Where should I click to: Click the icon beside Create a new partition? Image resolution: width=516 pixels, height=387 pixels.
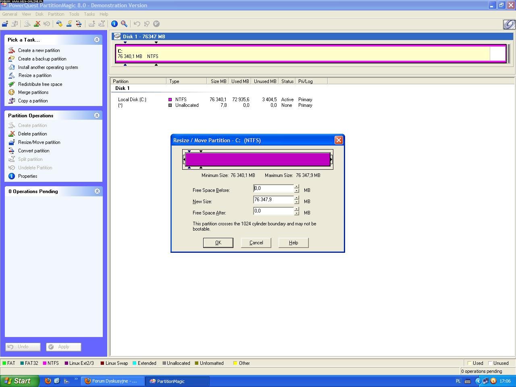pyautogui.click(x=12, y=50)
